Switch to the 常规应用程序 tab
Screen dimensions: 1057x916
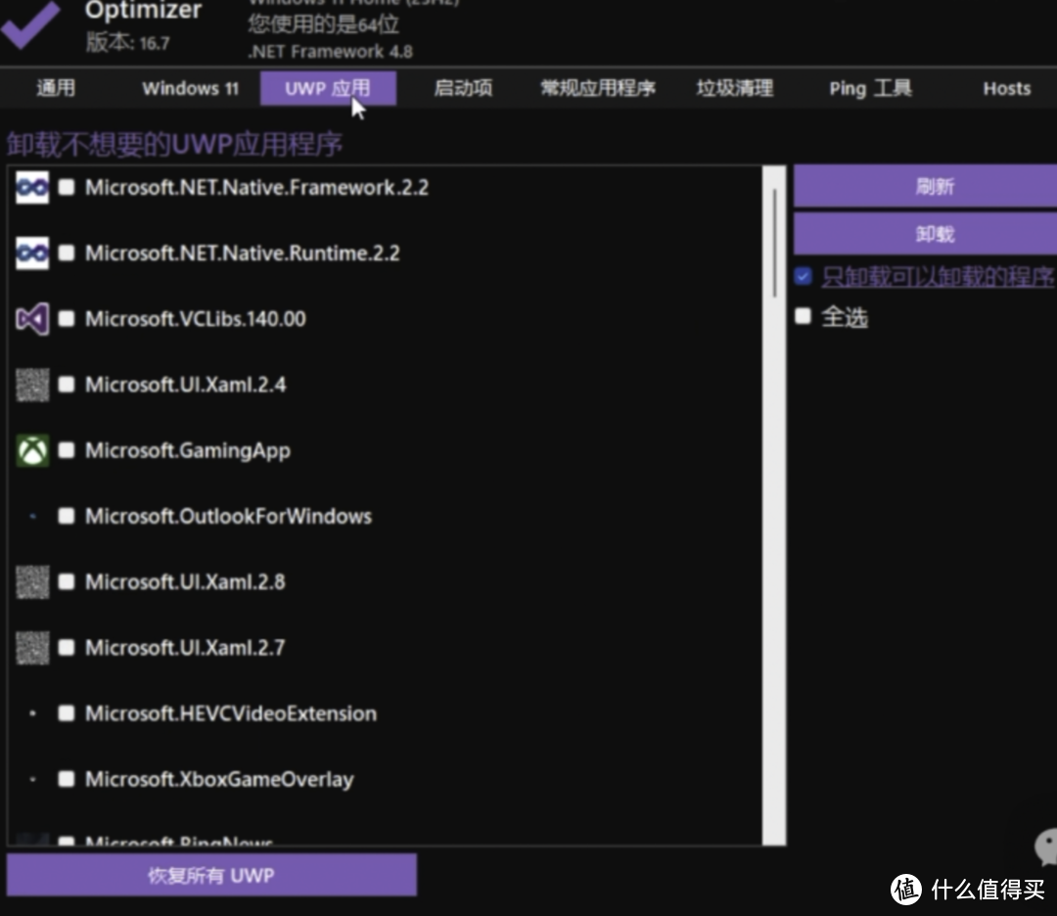point(598,88)
